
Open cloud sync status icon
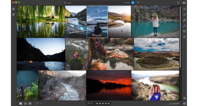pos(184,2)
